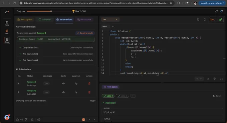Screen dimensions: 227x123
Task: Click the paint roller theme icon
Action: point(215,79)
